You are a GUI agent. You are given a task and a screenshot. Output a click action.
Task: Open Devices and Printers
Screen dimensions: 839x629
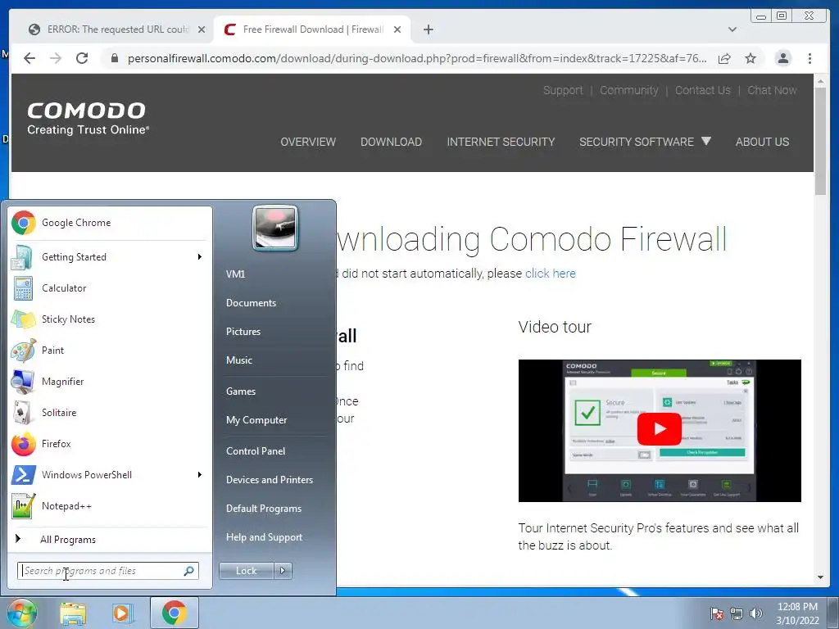[269, 480]
